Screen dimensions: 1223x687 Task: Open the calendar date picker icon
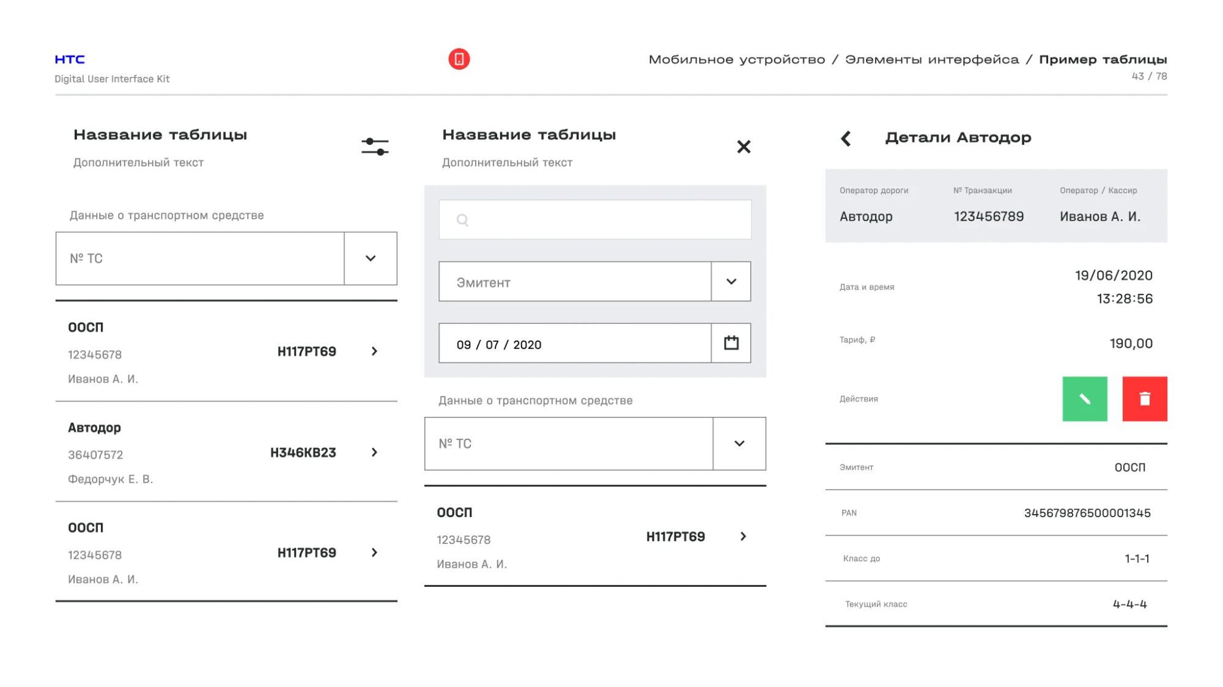point(731,343)
